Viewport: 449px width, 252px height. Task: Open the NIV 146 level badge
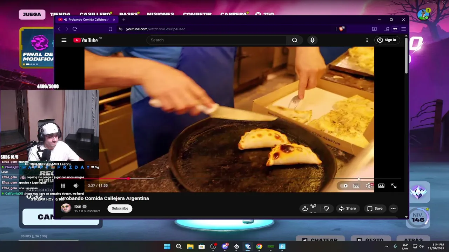[418, 218]
